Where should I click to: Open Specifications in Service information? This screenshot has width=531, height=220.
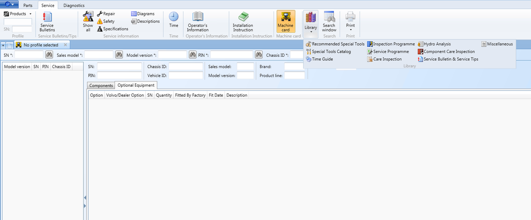tap(113, 29)
